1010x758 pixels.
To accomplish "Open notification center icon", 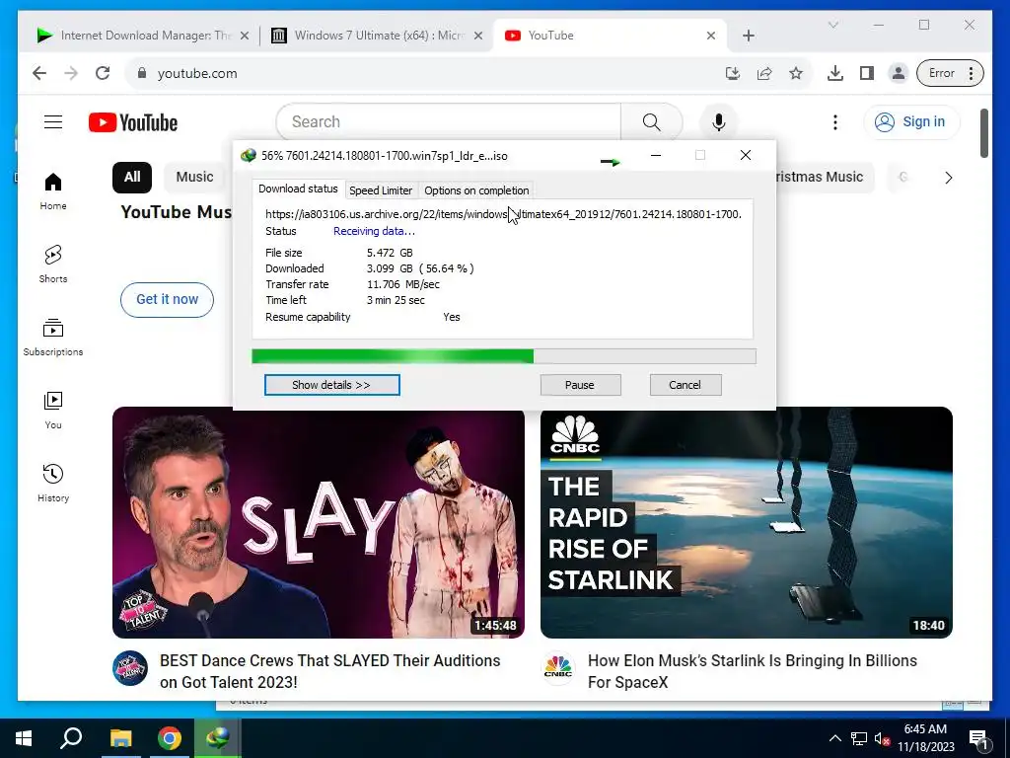I will 978,739.
